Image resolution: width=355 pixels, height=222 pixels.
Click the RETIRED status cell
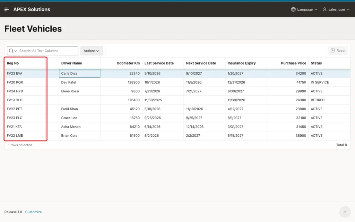(329, 100)
